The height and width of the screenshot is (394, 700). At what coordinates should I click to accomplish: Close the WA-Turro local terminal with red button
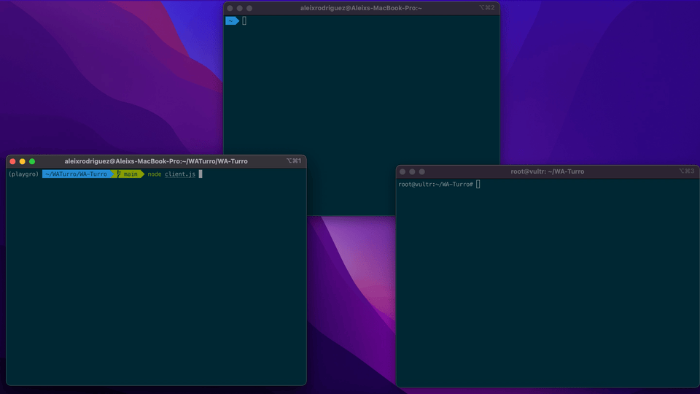coord(12,161)
